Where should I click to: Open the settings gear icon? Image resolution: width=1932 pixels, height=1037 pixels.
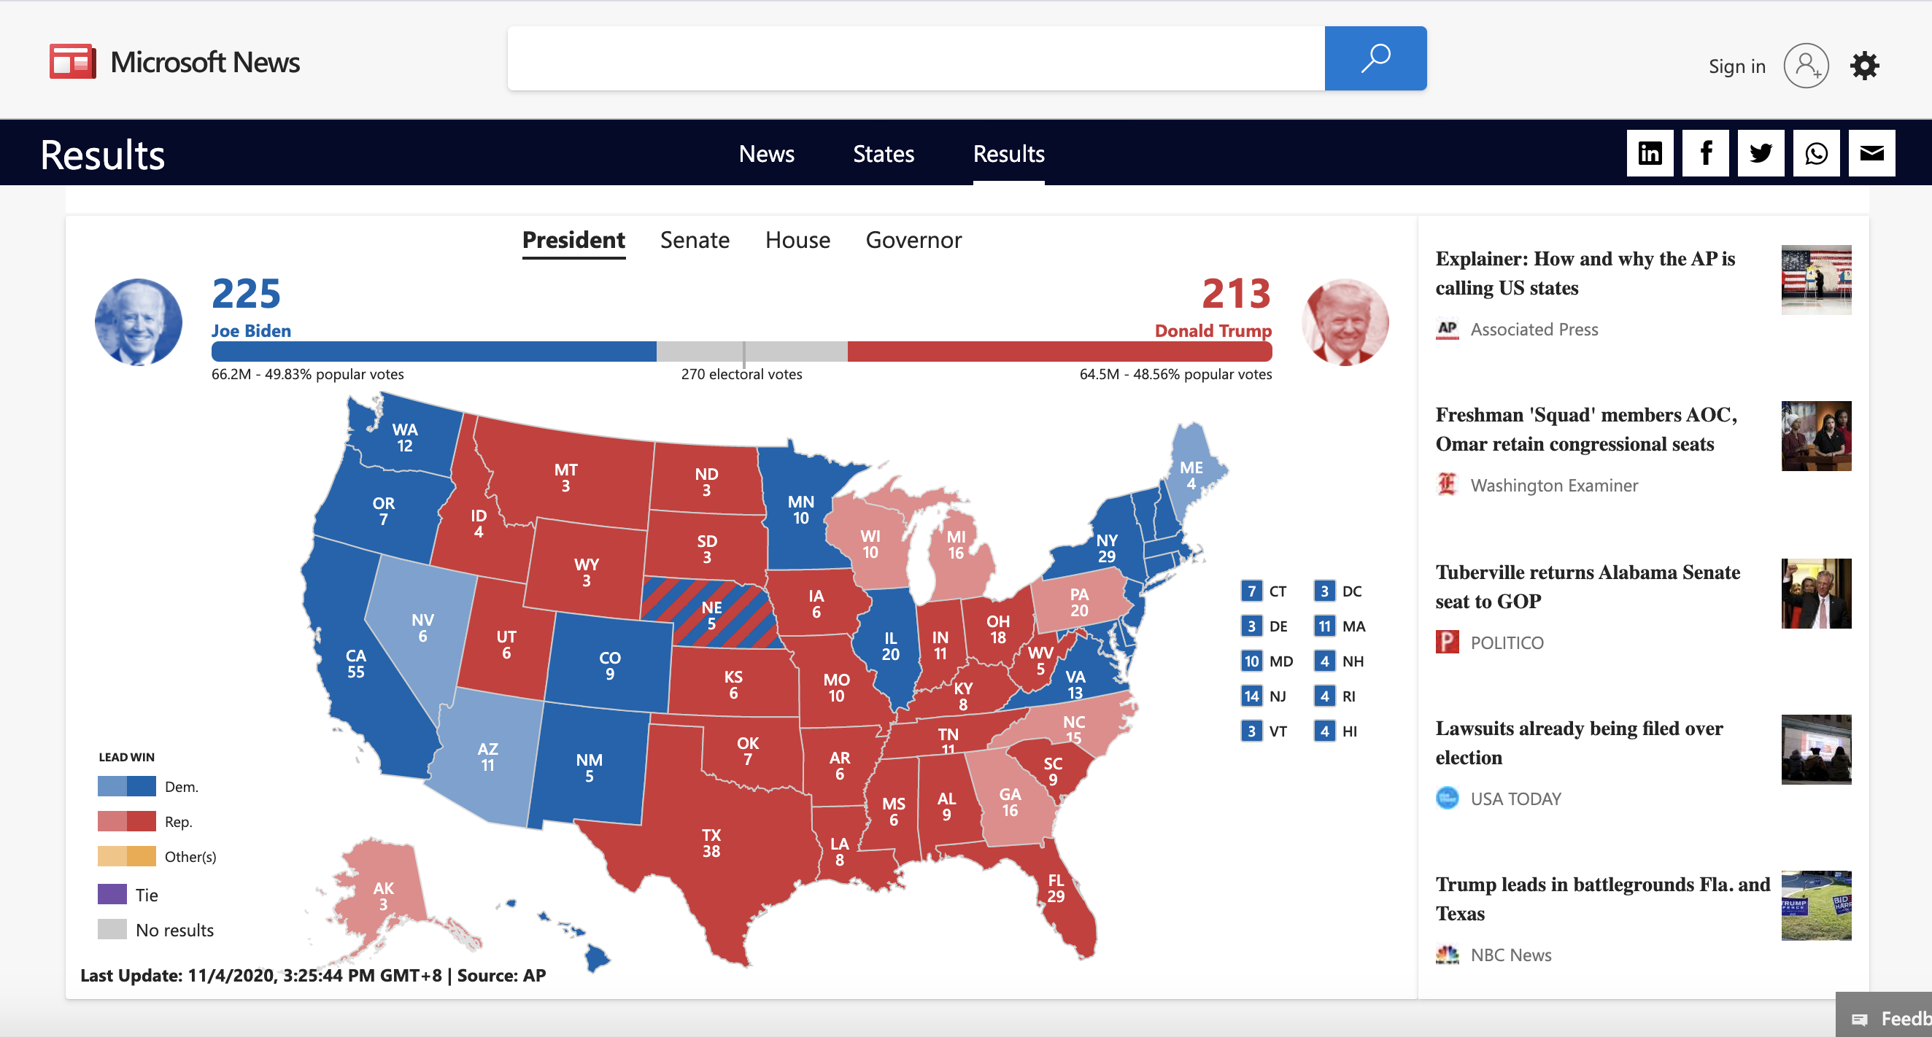coord(1863,66)
